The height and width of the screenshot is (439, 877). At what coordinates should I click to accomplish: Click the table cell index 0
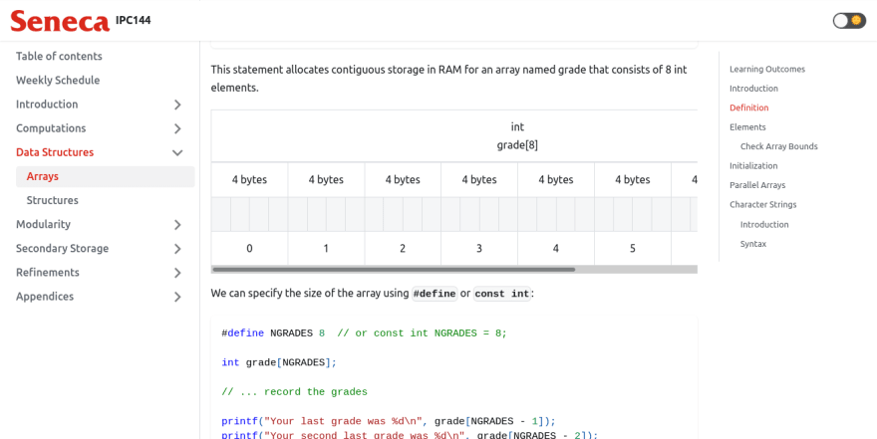click(x=249, y=249)
